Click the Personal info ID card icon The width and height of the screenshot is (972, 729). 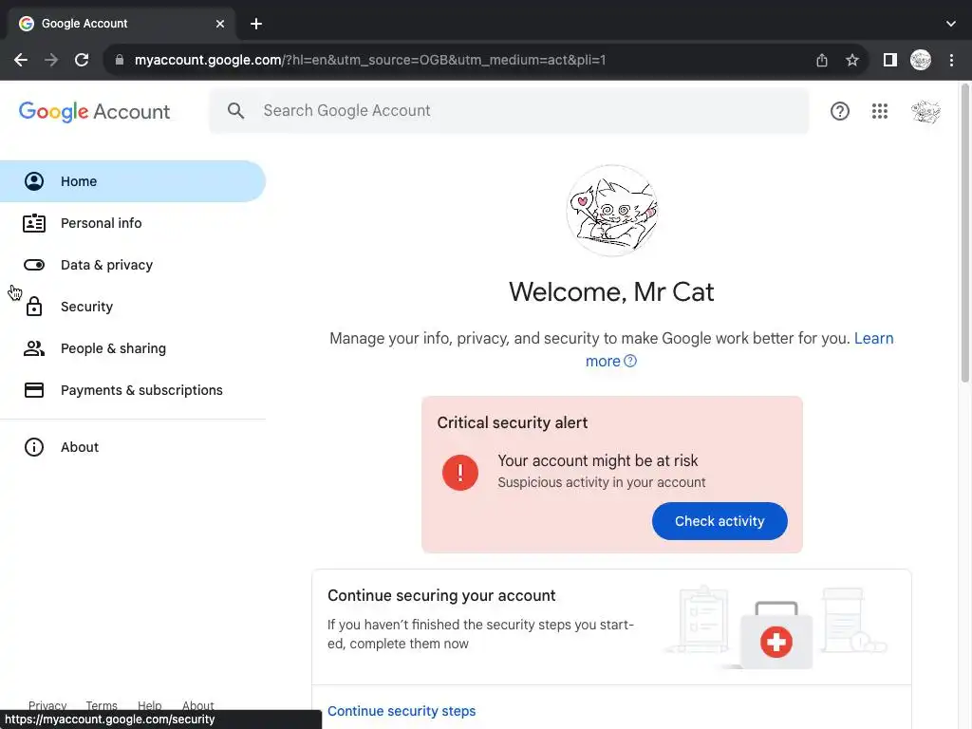34,223
